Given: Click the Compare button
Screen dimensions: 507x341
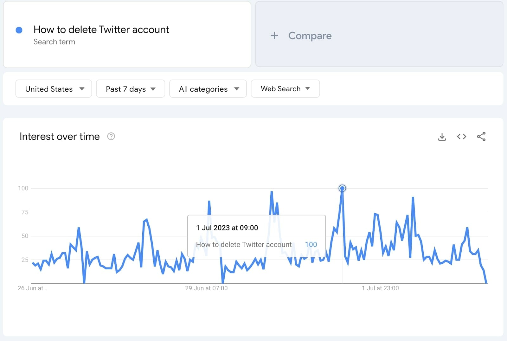Looking at the screenshot, I should [x=310, y=36].
